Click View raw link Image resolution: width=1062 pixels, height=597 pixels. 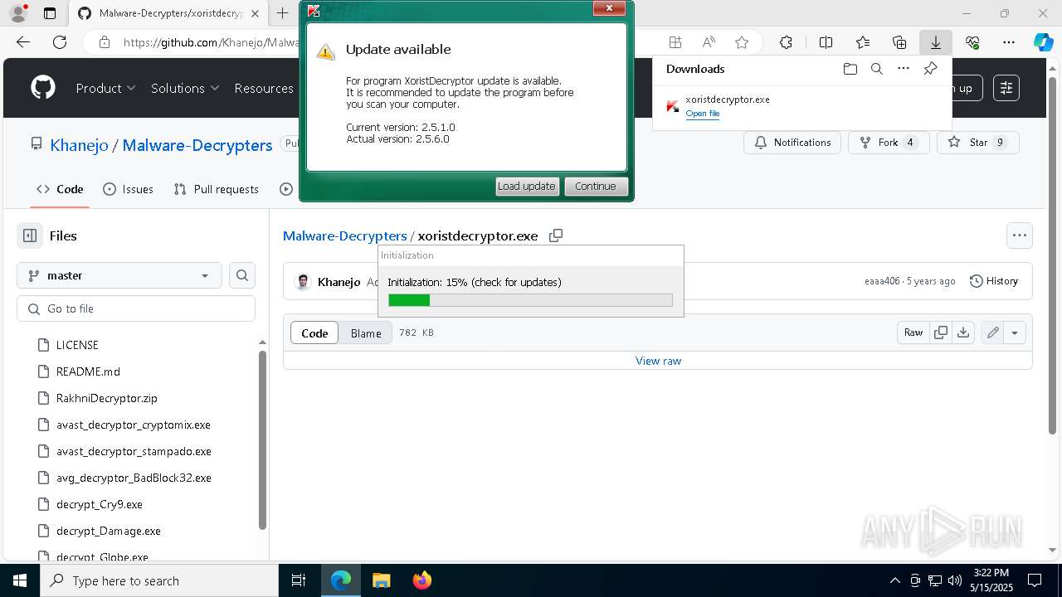(658, 361)
